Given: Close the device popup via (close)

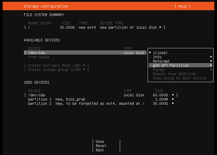Looking at the screenshot, I should pyautogui.click(x=160, y=53).
